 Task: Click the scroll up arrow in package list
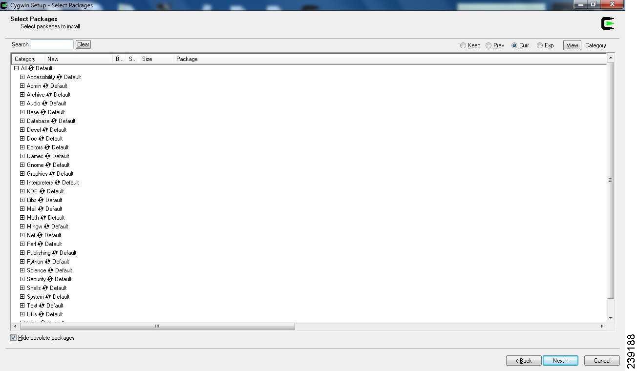(610, 58)
